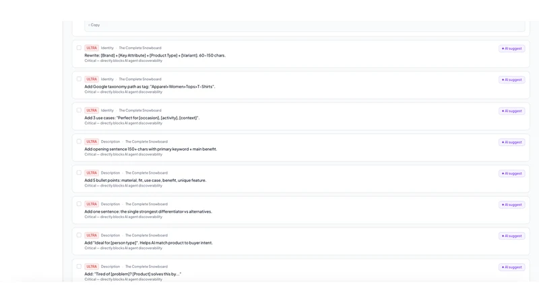Click the ULTRA badge on the Tired of problem row
539x303 pixels.
(x=92, y=267)
